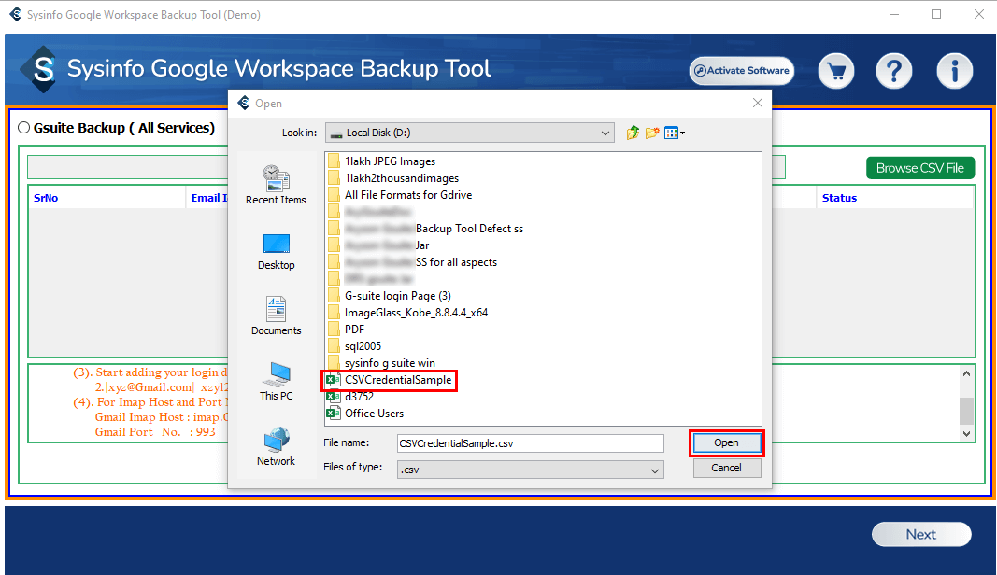This screenshot has height=575, width=997.
Task: Select Network in the sidebar
Action: [x=276, y=447]
